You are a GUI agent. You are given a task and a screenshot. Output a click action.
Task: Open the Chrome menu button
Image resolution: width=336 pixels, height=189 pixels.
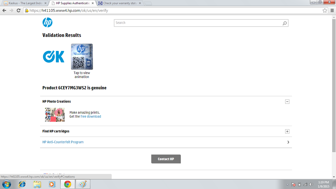tap(332, 10)
